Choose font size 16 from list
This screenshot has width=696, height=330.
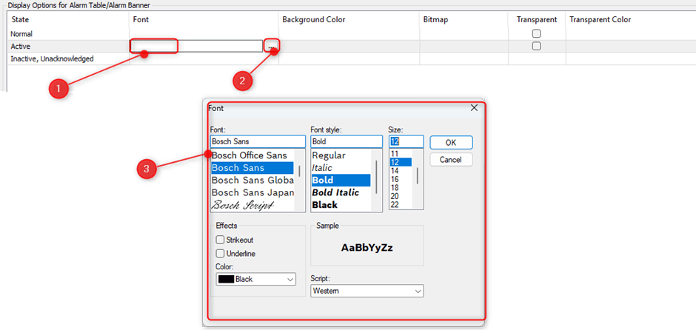[x=395, y=179]
